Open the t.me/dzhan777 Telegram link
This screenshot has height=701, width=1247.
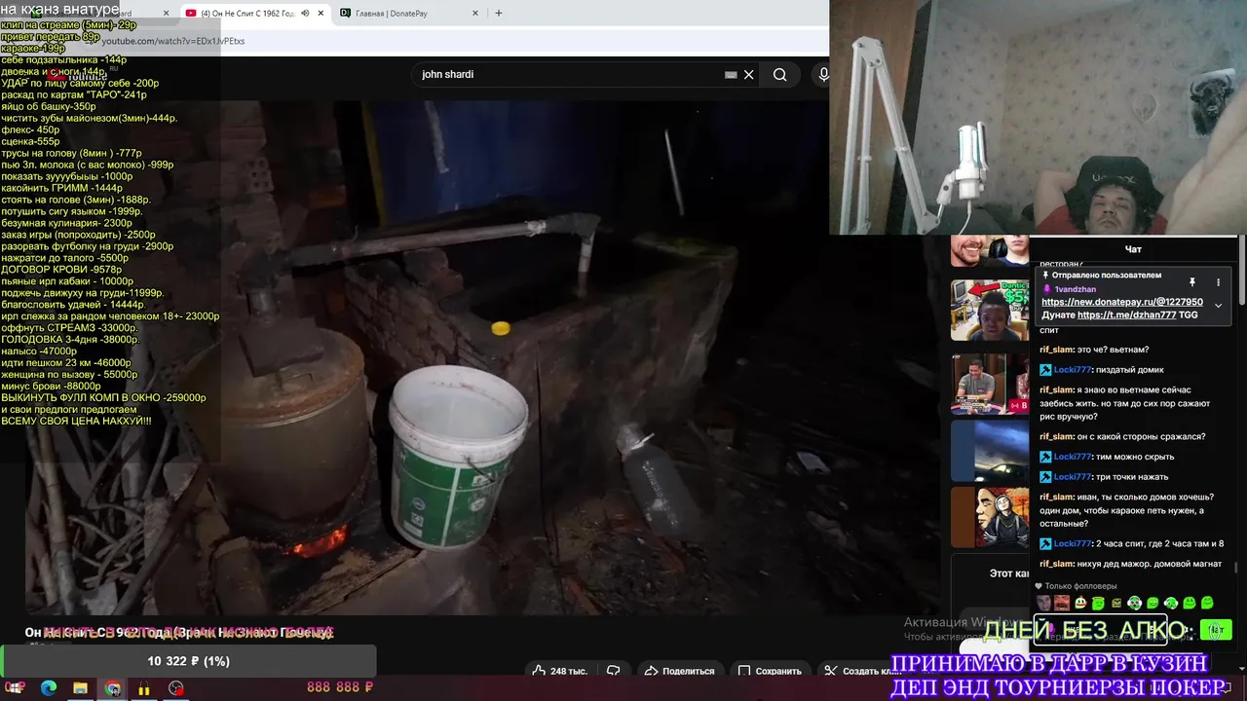[x=1126, y=315]
